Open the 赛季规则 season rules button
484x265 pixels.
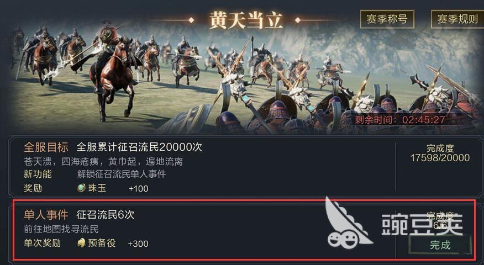click(x=457, y=19)
